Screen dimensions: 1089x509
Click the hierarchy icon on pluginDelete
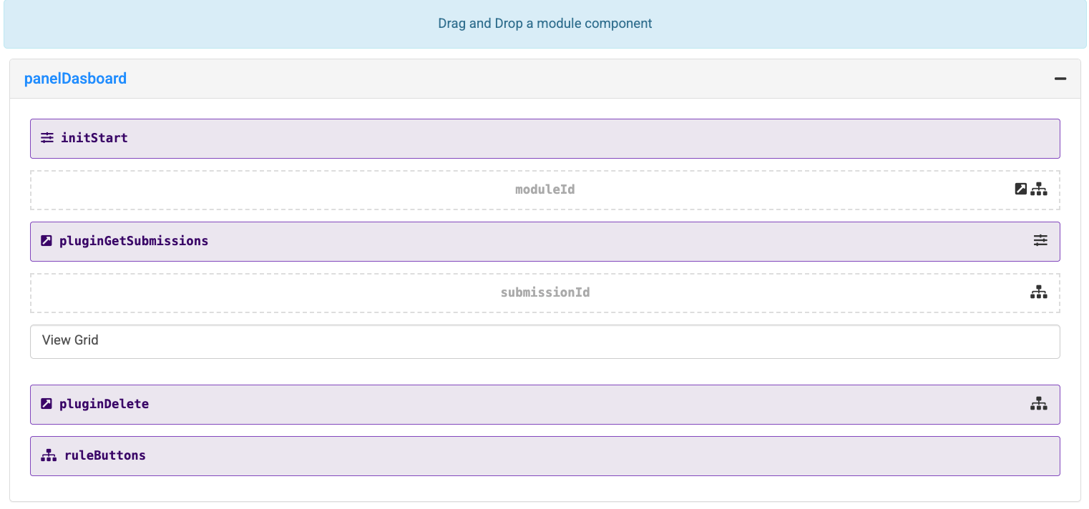point(1039,403)
